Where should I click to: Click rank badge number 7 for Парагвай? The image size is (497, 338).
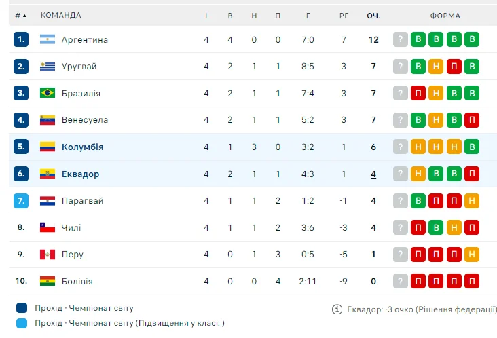pos(21,201)
